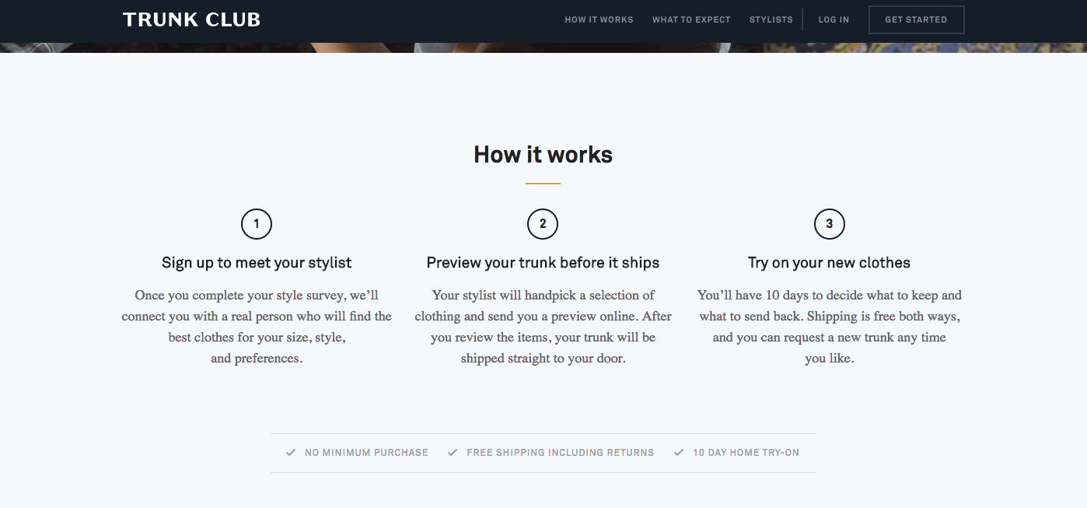Click the step 3 circle icon
This screenshot has height=508, width=1087.
(x=829, y=225)
